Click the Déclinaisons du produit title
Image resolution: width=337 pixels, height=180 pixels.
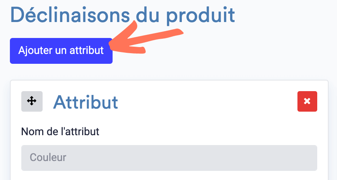[122, 15]
